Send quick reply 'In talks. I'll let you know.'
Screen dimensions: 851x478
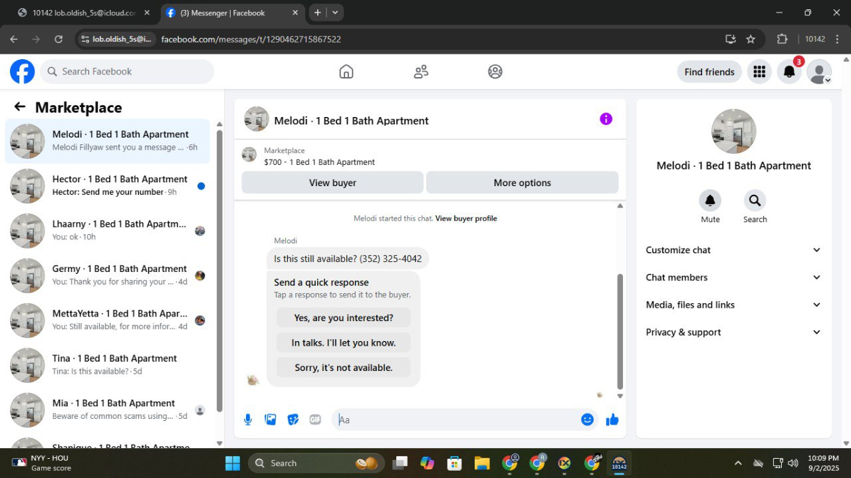click(344, 343)
